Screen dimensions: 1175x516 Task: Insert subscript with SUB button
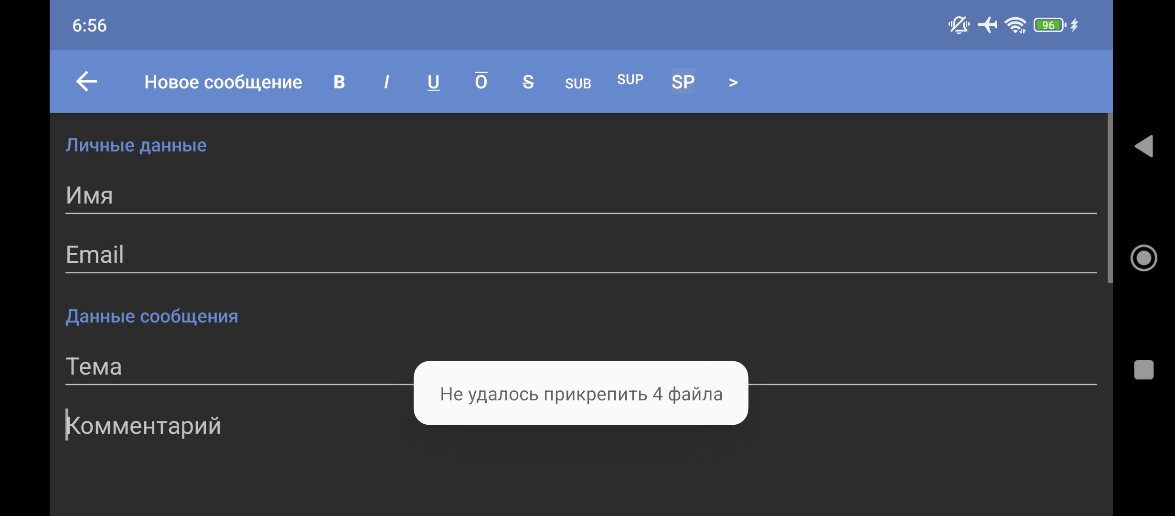(x=578, y=84)
